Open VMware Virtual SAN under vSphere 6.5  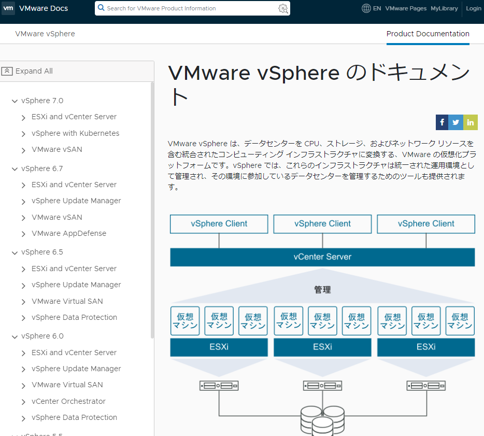pos(67,301)
